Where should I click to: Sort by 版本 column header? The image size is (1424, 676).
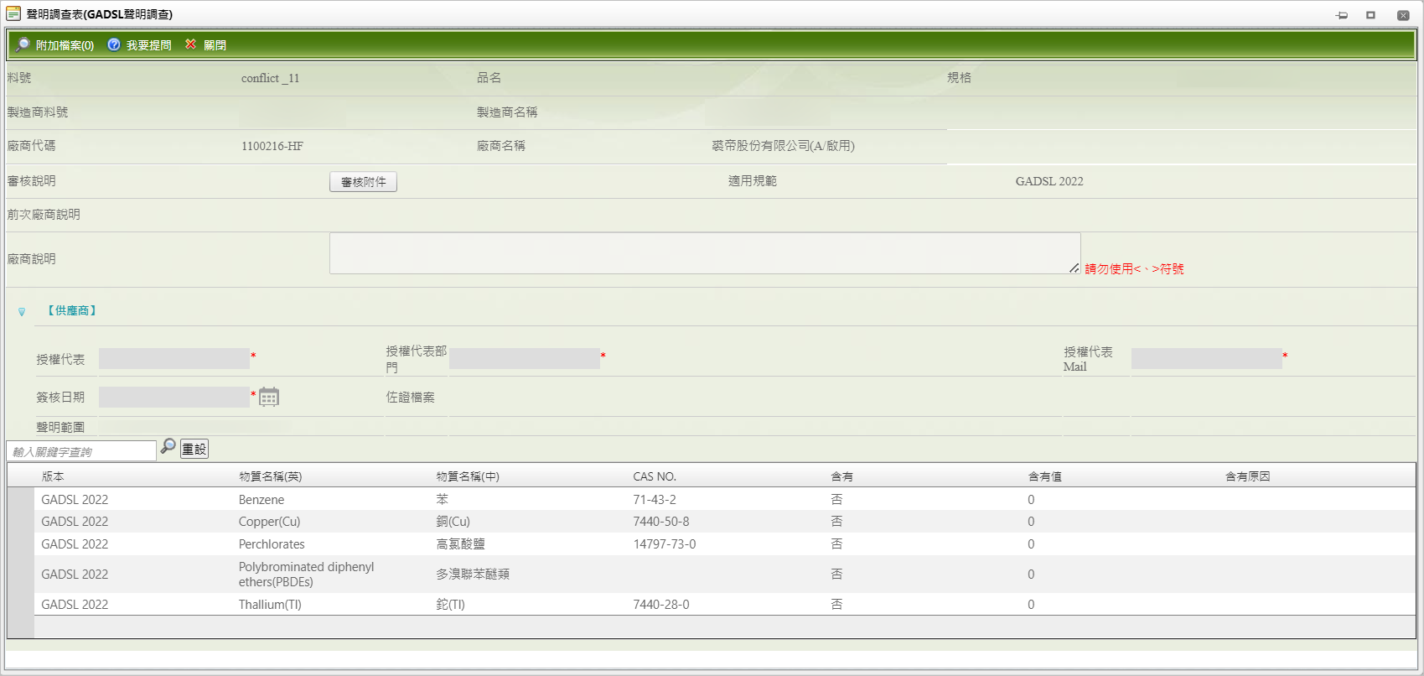tap(53, 476)
